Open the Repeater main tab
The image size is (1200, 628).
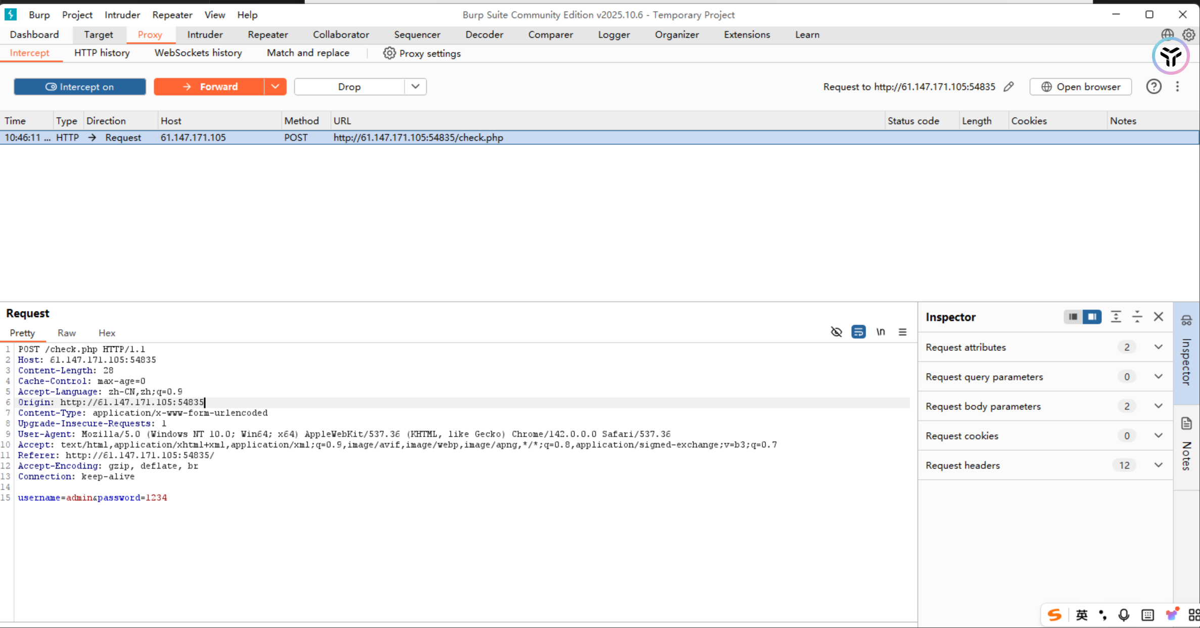[267, 34]
